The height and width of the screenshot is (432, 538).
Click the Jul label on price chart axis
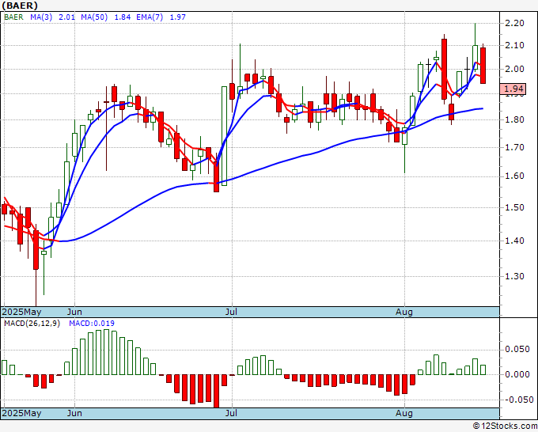(232, 313)
